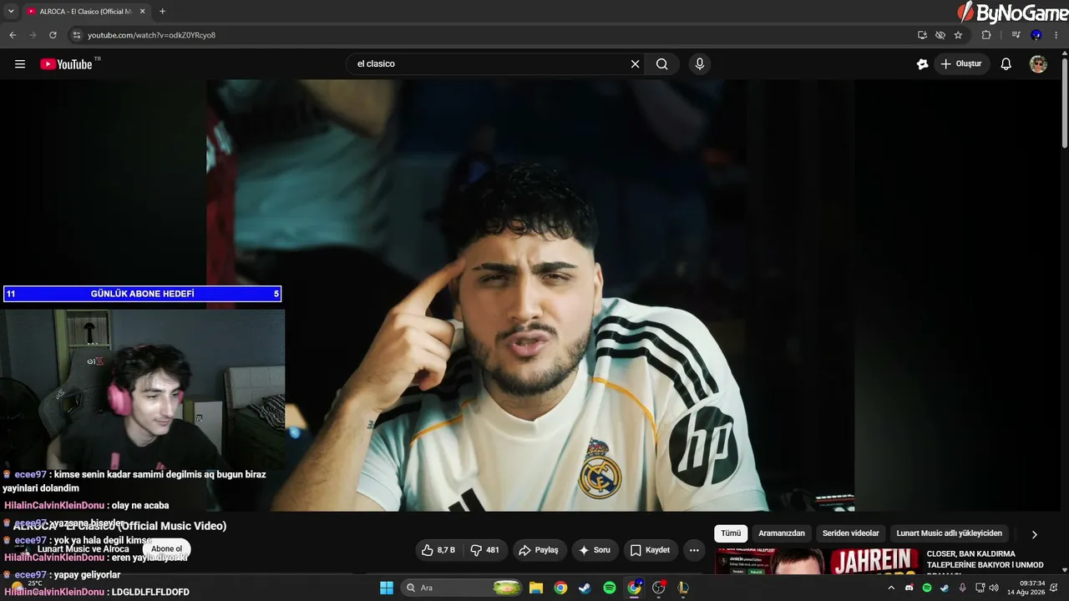This screenshot has width=1069, height=601.
Task: Open the YouTube account avatar menu
Action: point(1038,64)
